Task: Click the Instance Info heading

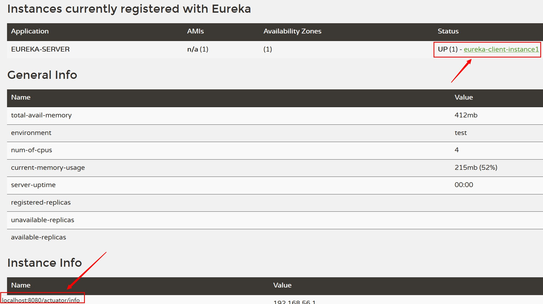Action: coord(44,263)
